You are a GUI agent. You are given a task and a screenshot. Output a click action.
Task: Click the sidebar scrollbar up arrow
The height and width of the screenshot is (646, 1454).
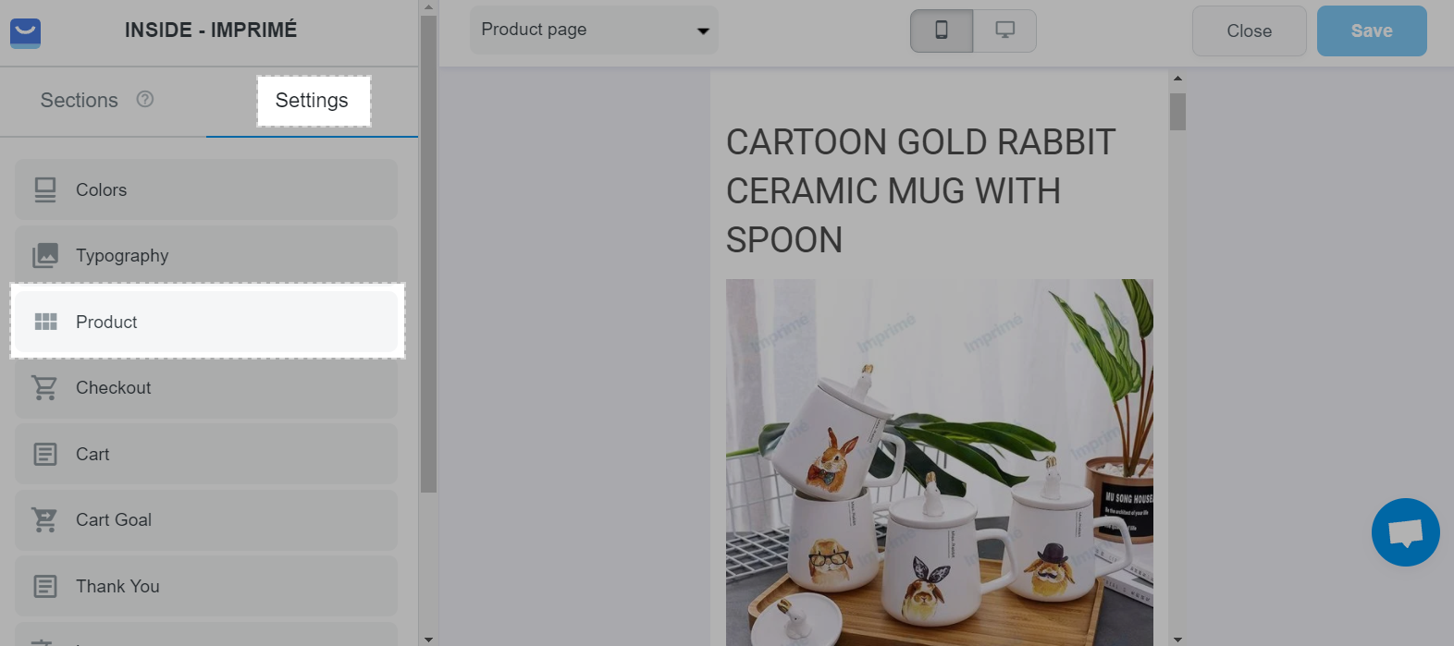(427, 7)
